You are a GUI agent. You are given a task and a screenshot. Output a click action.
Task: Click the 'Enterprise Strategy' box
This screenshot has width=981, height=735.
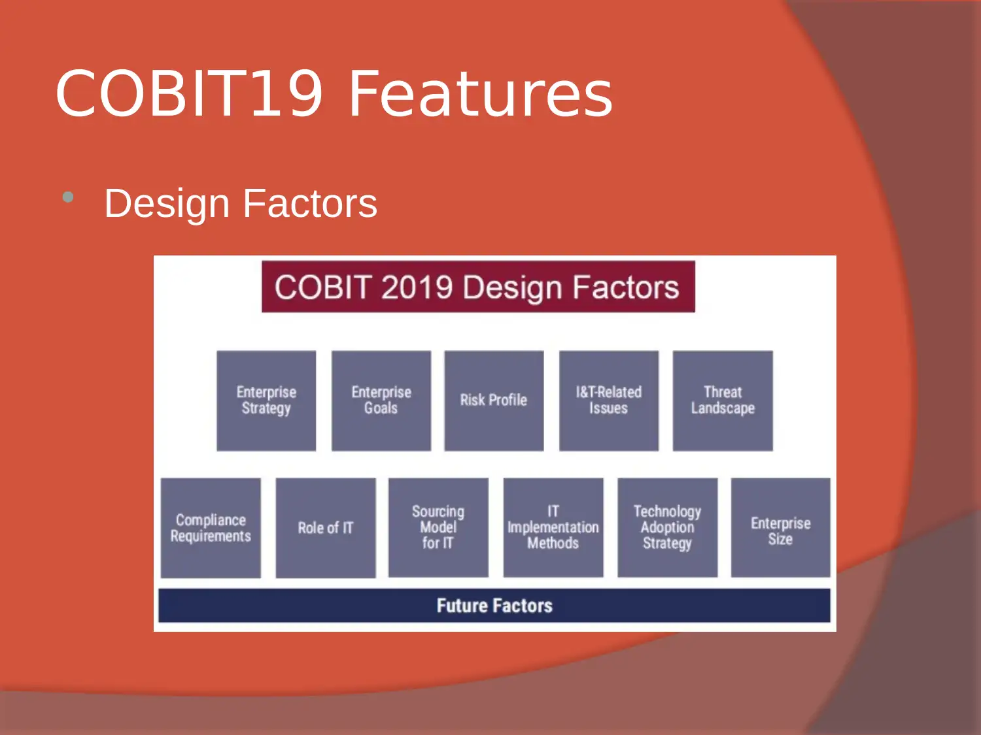266,400
